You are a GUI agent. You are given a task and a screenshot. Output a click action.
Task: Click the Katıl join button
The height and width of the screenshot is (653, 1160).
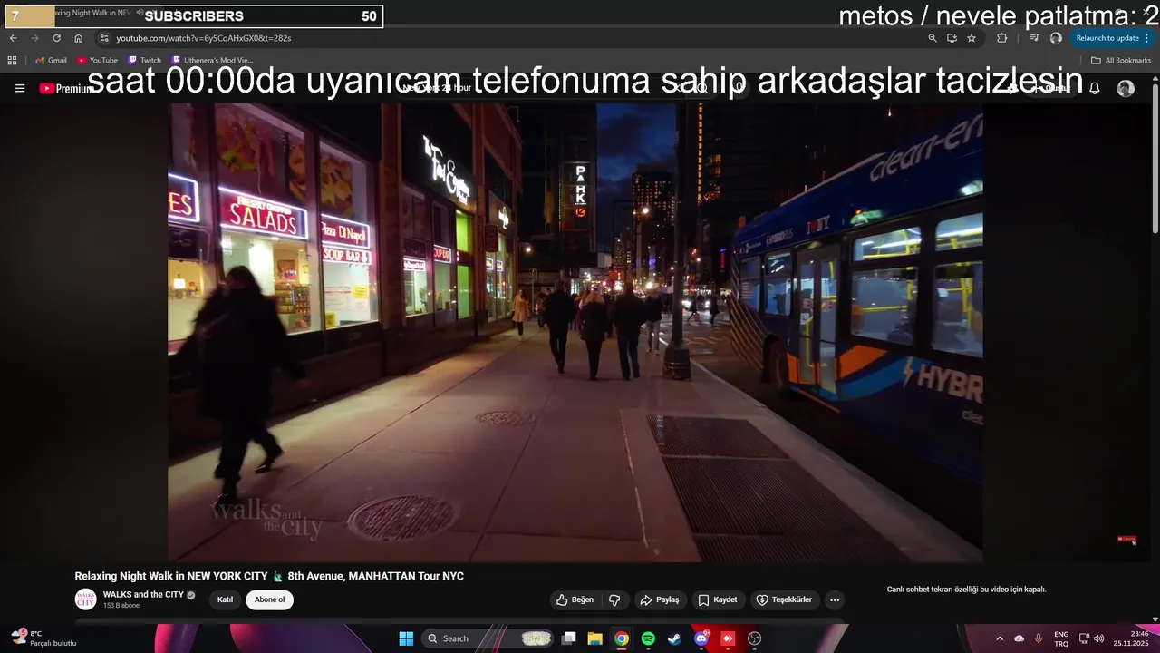point(225,599)
